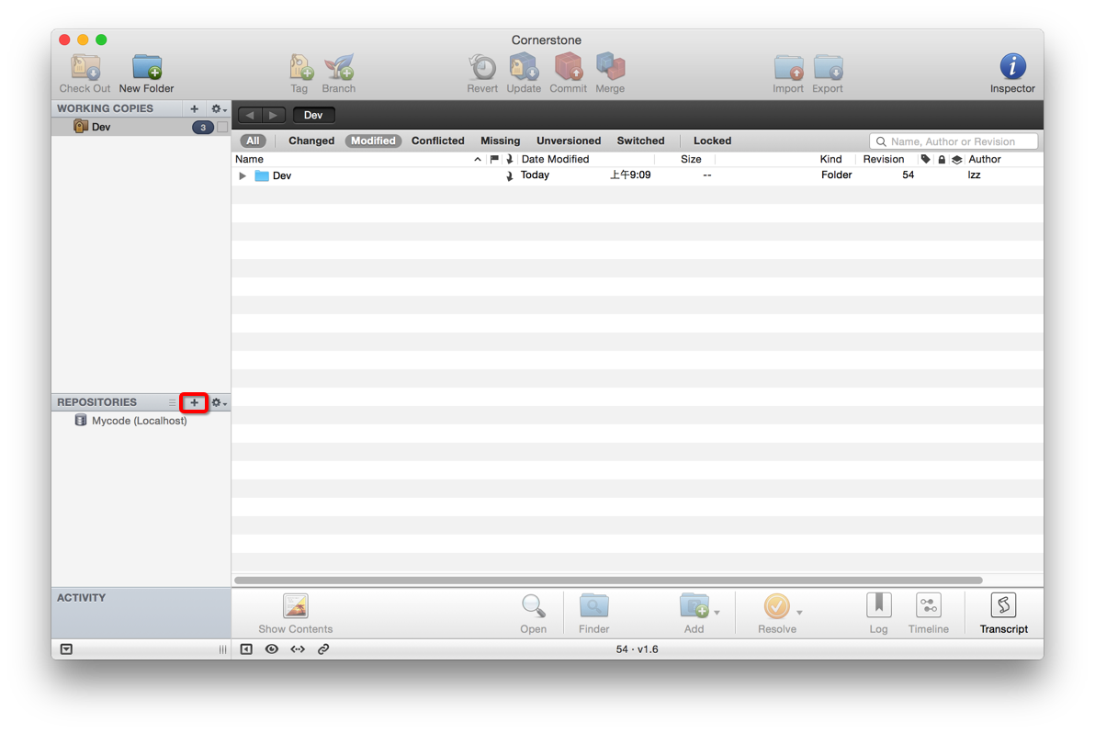Open the Repositories gear menu
The height and width of the screenshot is (733, 1095).
coord(219,403)
